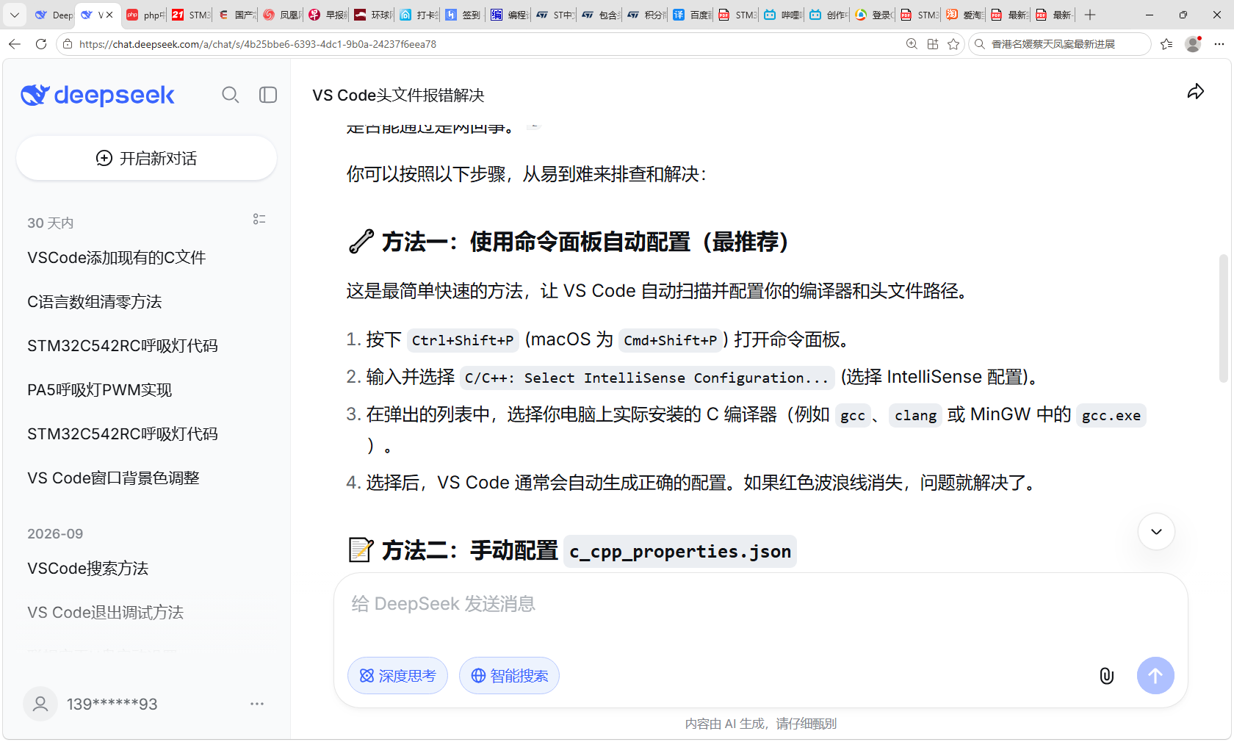
Task: Switch to the 哔哩 browser tab
Action: click(x=783, y=15)
